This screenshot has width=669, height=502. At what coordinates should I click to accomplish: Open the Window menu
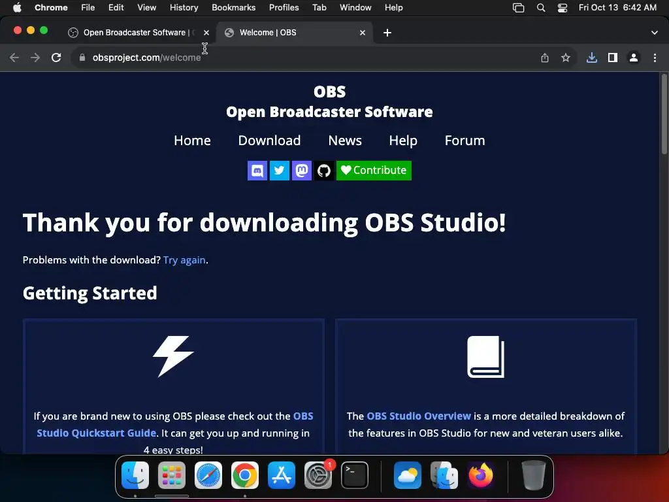point(355,8)
